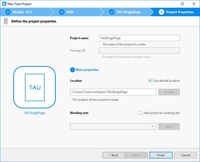Click the Web step checkmark icon
Screen dimensions: 200x162
[x=62, y=12]
